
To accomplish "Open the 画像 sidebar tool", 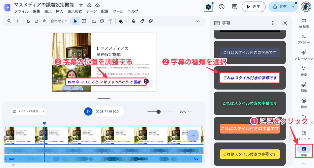I will tap(304, 88).
